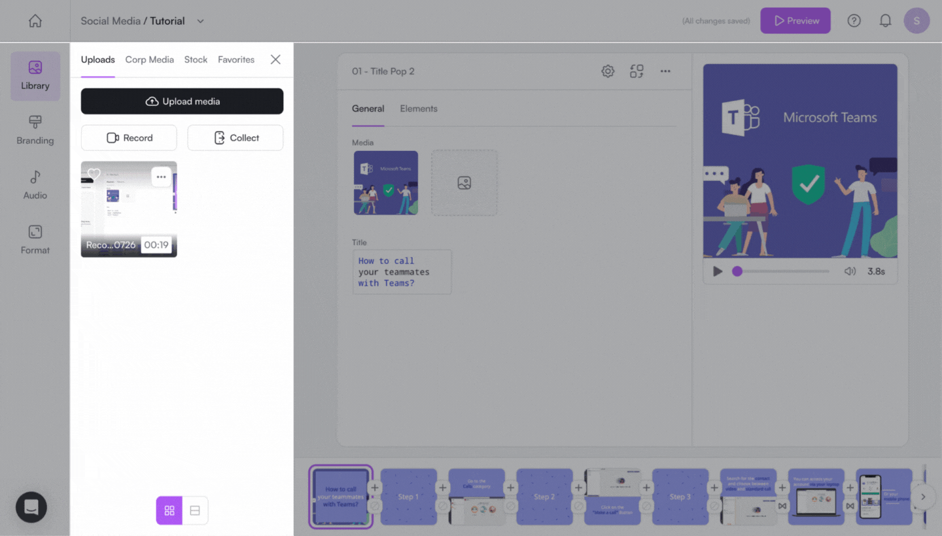Click the Collect button
Screen dimensions: 942x536
pos(235,138)
